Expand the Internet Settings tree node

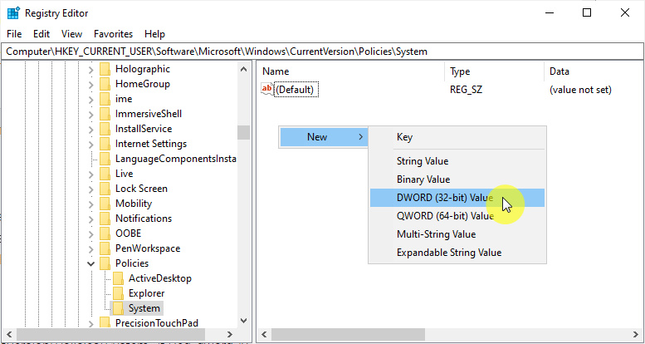(x=90, y=144)
